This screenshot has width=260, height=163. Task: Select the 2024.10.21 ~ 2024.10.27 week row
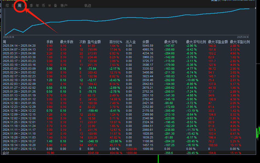point(19,141)
